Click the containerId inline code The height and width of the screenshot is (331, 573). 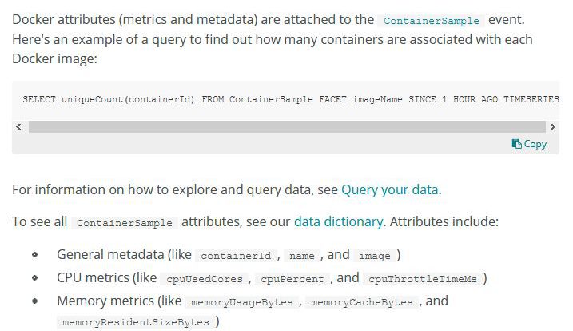pos(236,256)
